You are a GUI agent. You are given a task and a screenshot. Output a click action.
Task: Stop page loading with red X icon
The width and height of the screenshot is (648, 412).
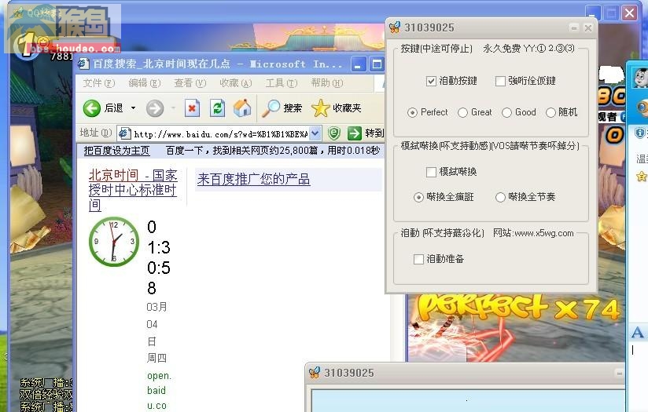tap(192, 108)
